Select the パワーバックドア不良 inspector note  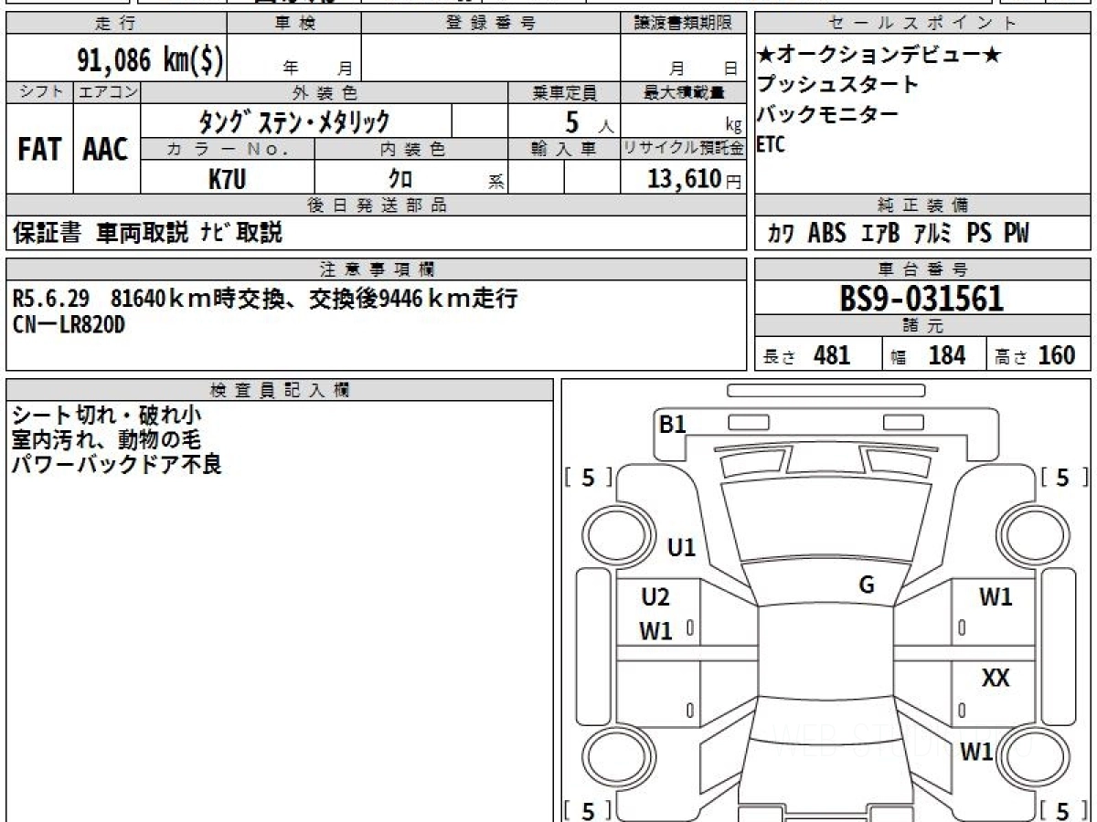[x=116, y=465]
